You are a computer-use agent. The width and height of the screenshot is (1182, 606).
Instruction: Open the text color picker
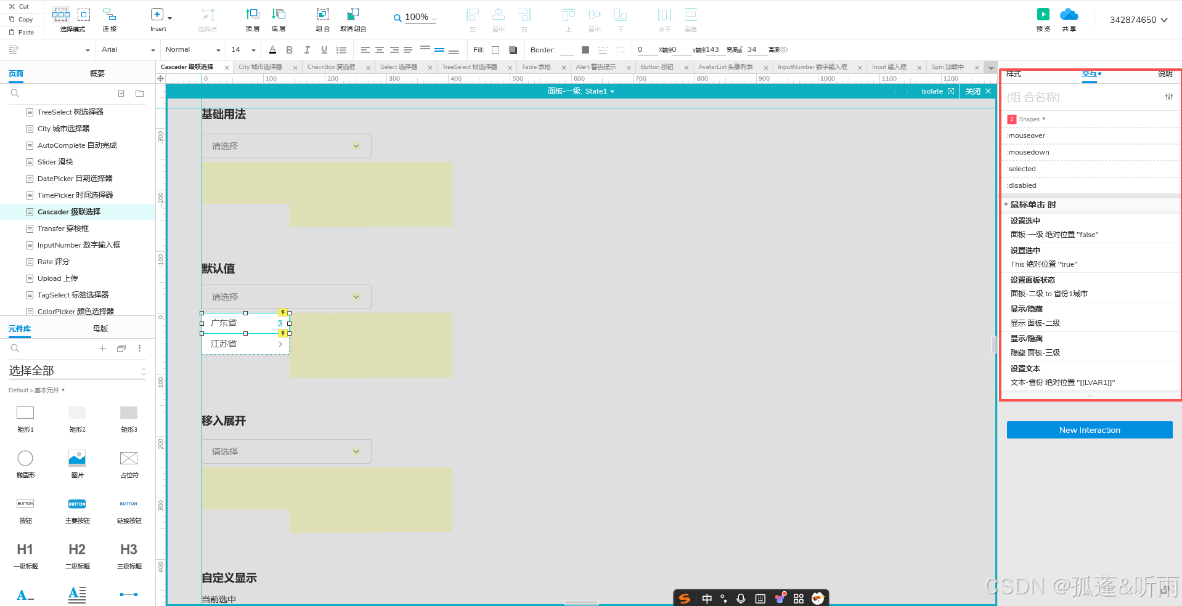[272, 50]
